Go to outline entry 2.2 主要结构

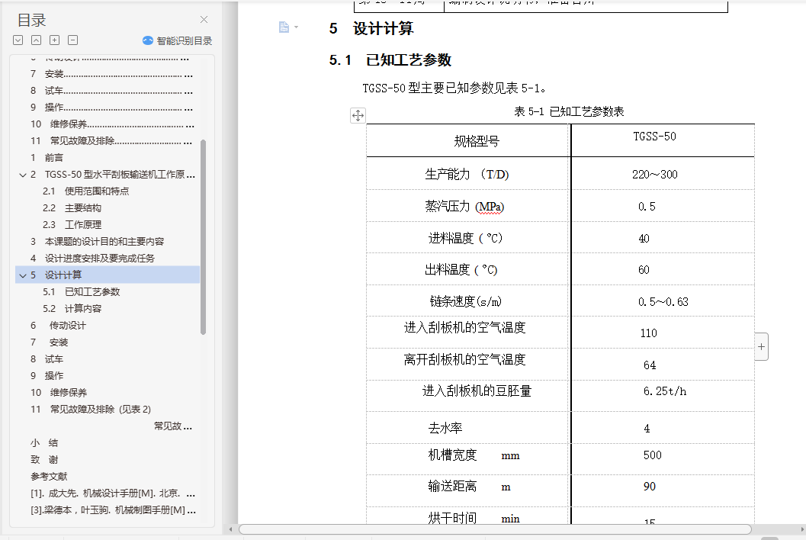coord(72,208)
